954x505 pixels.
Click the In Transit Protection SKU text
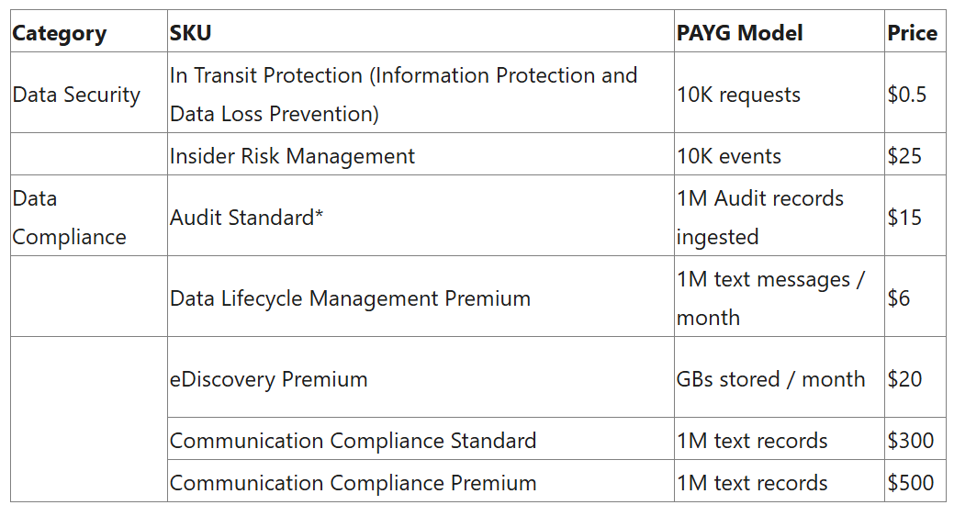[403, 95]
